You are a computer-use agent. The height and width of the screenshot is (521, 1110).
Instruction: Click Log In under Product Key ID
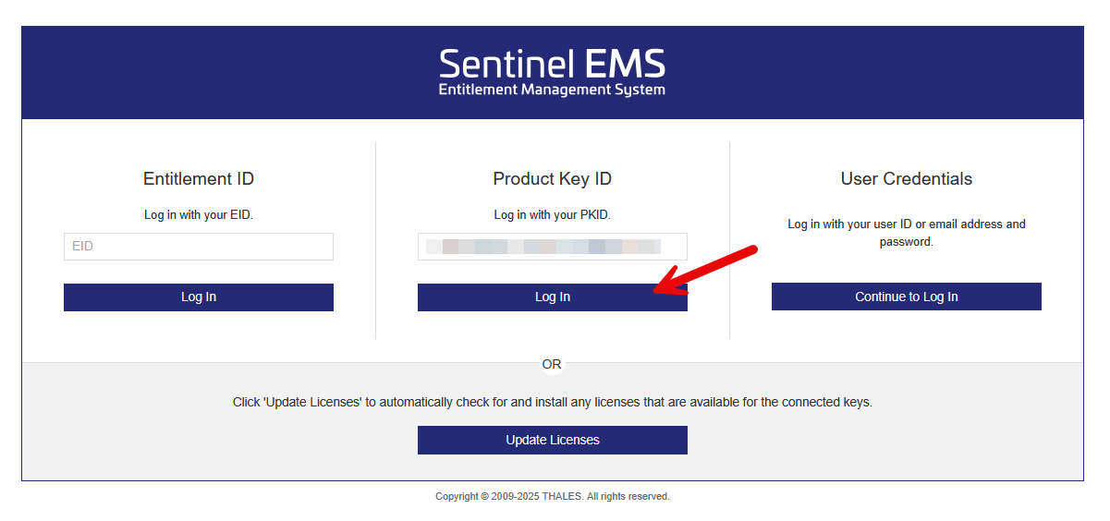[x=553, y=297]
